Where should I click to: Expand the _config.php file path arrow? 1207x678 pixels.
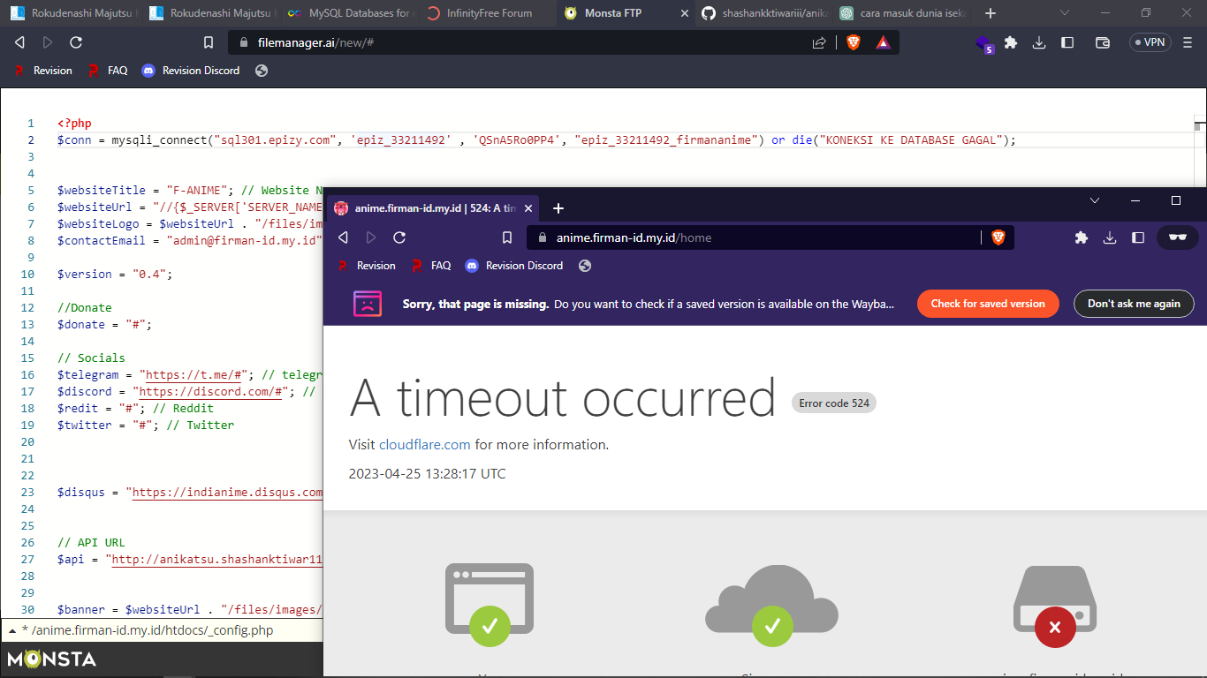(x=12, y=630)
